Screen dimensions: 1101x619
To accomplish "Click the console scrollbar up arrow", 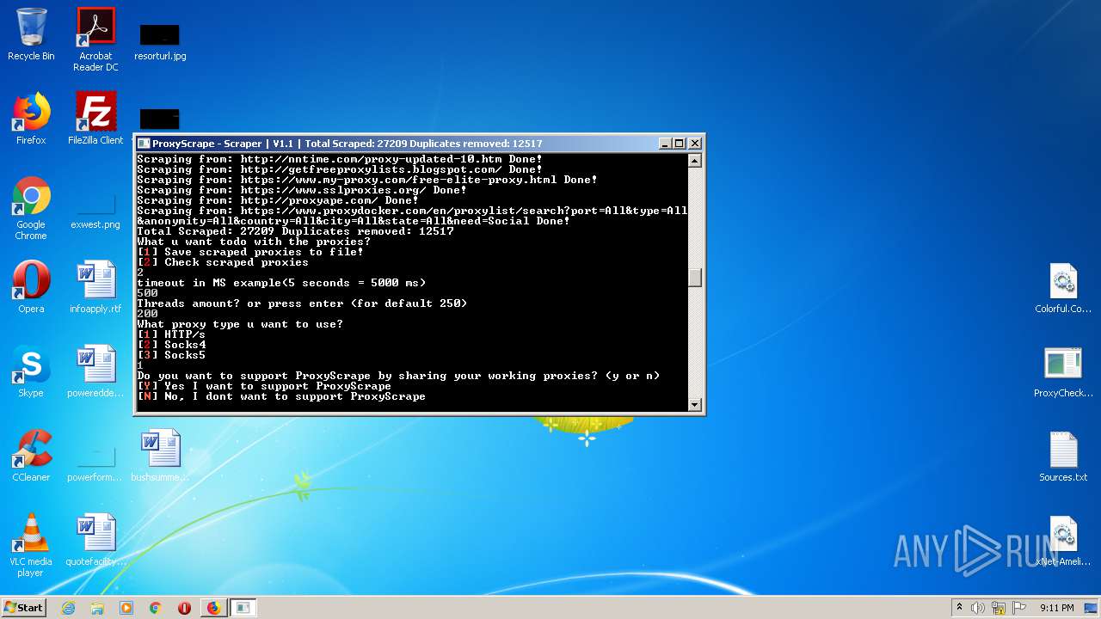I will 695,161.
